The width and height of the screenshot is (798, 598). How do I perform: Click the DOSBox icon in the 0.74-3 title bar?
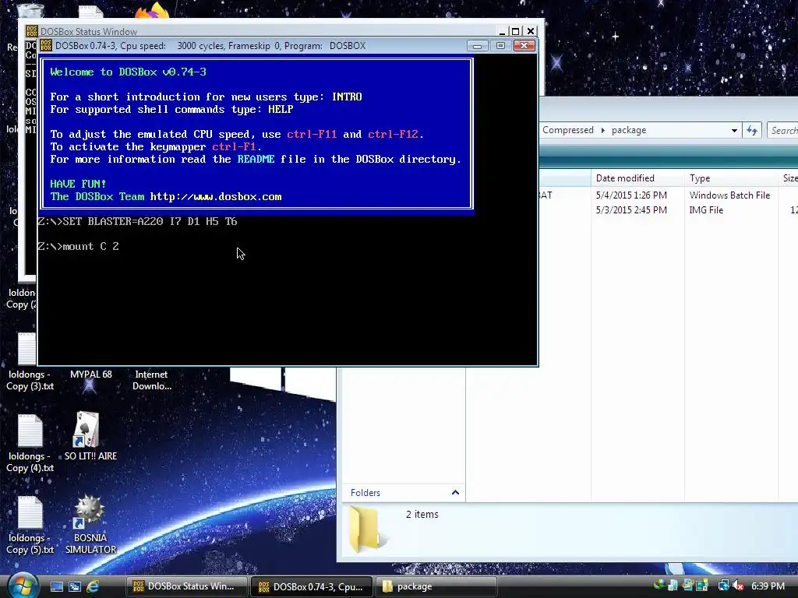pyautogui.click(x=46, y=46)
